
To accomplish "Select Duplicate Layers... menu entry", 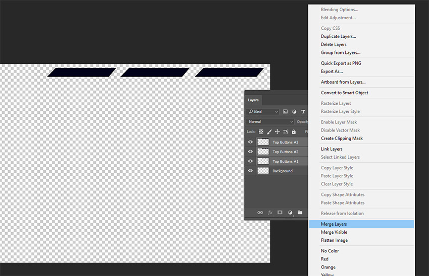I will pos(339,36).
